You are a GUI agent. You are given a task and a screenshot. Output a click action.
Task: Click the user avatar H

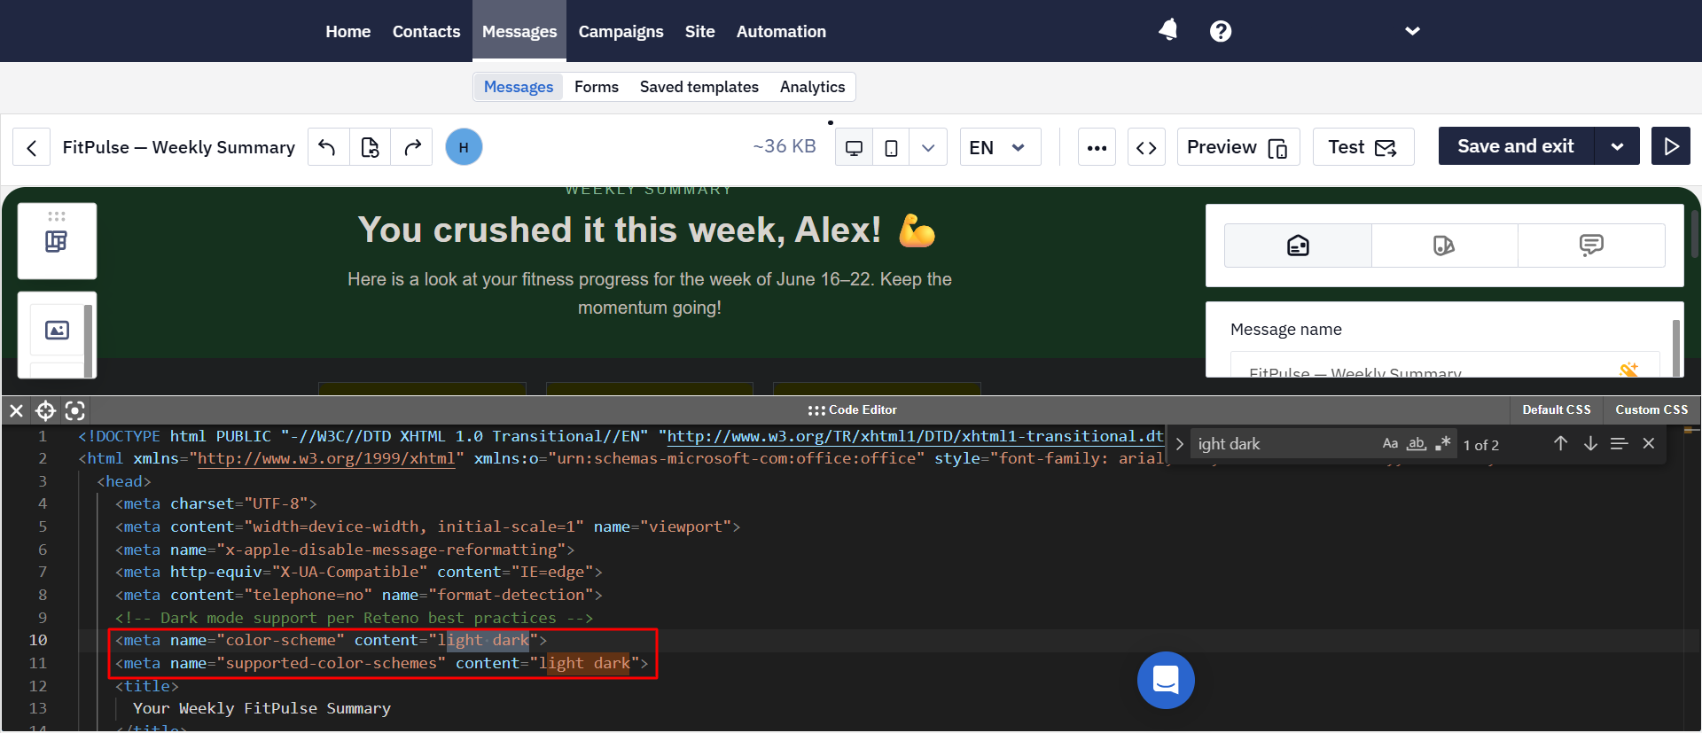click(464, 147)
